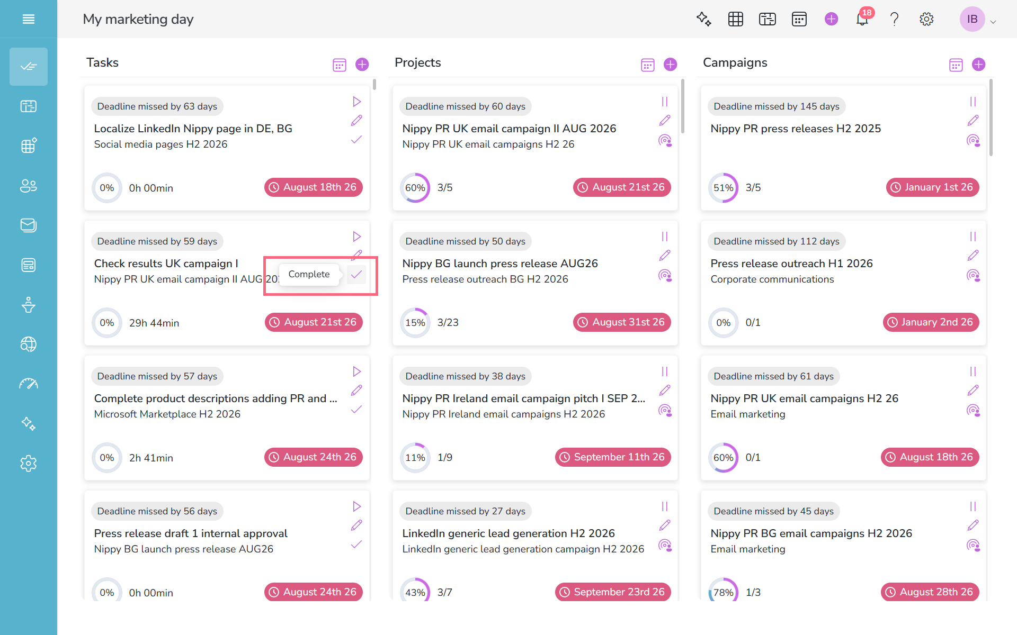Open settings gear in the top bar
Viewport: 1017px width, 635px height.
[926, 19]
